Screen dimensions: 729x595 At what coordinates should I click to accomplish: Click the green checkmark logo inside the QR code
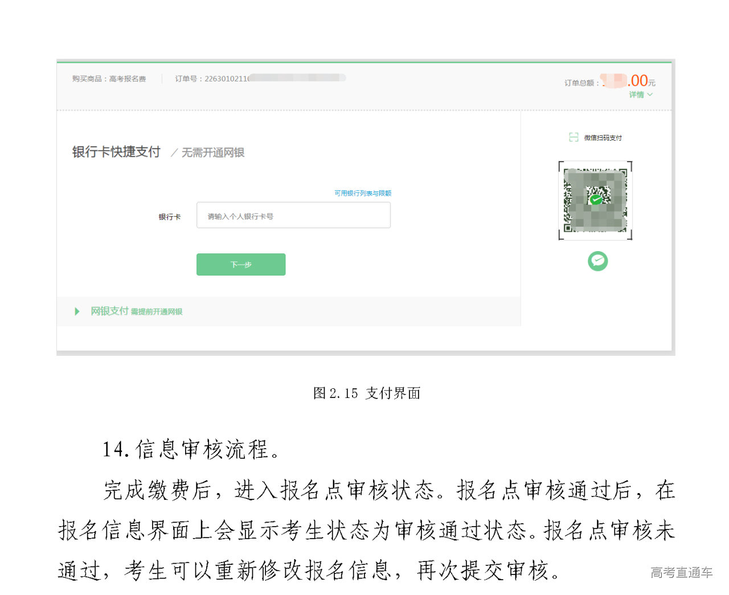[x=596, y=200]
